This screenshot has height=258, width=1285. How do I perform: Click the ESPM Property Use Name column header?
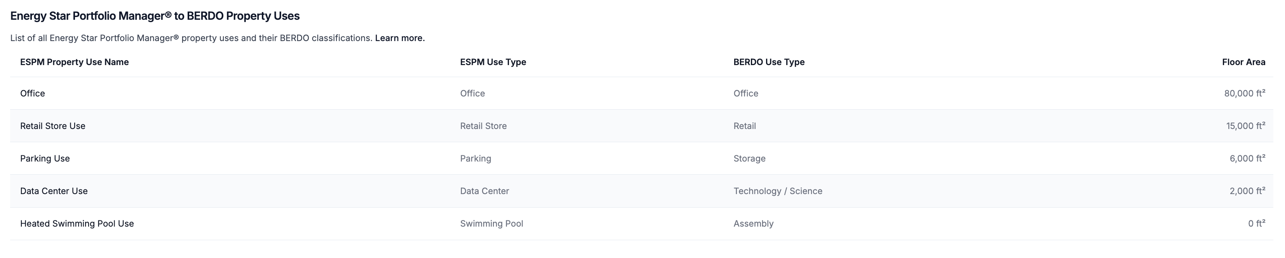tap(74, 62)
